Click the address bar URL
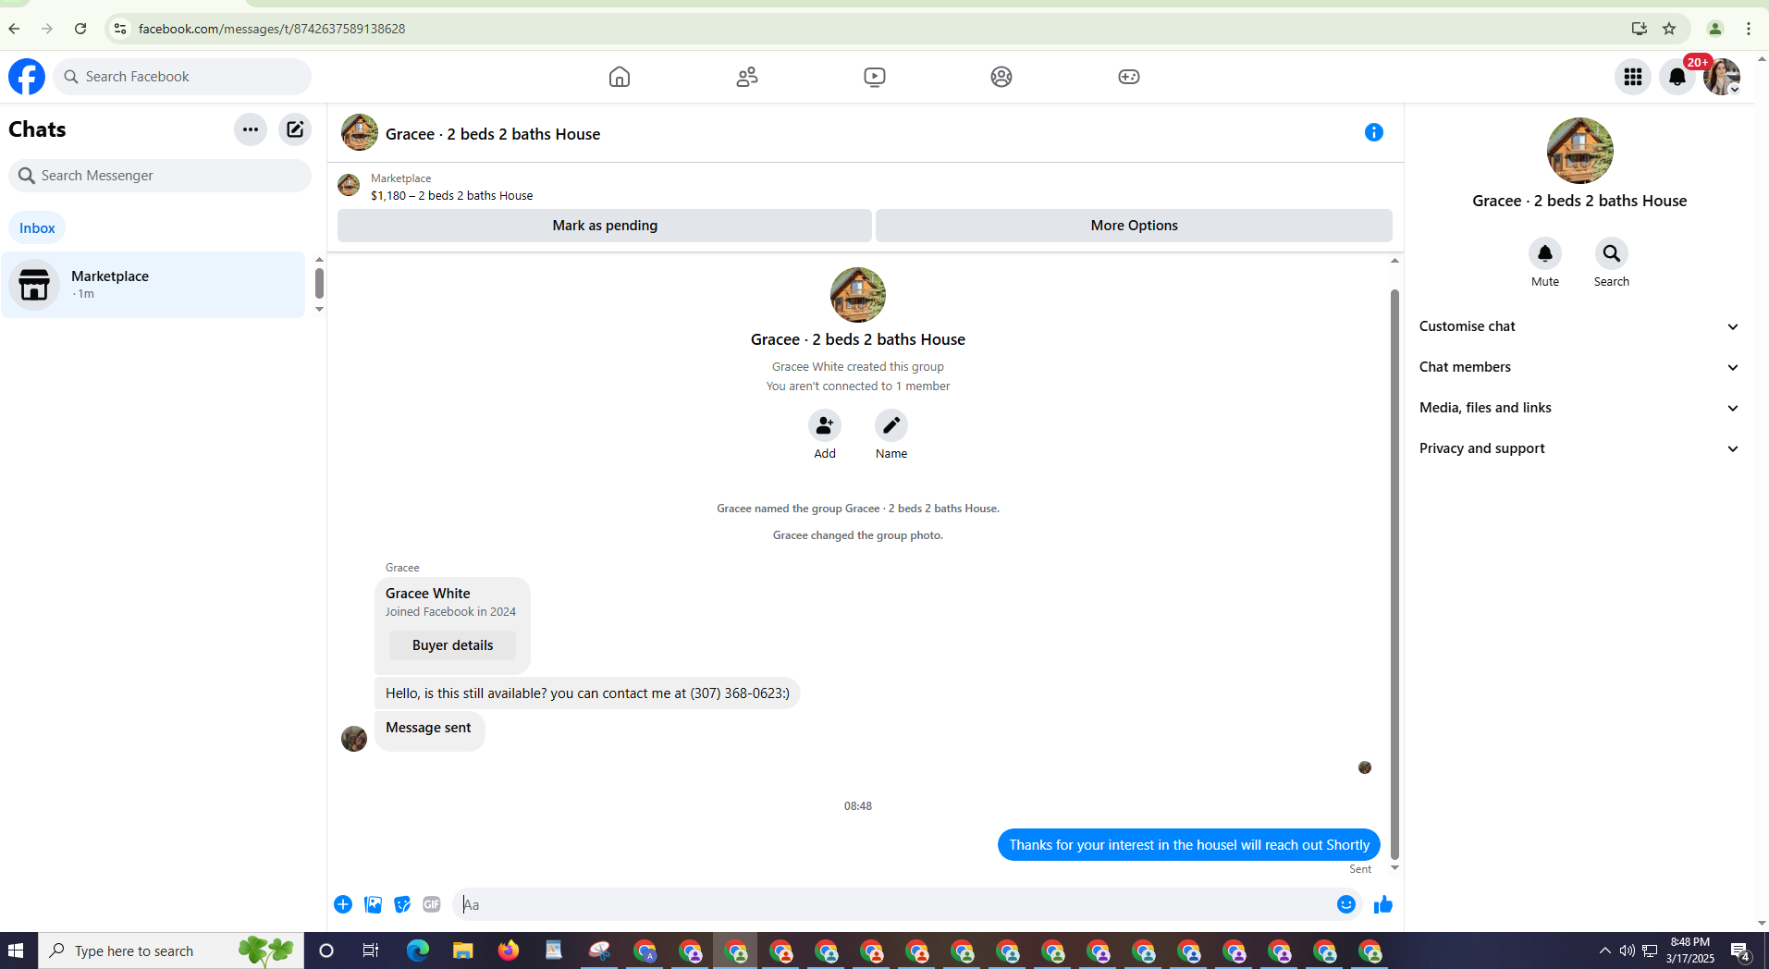Viewport: 1769px width, 969px height. click(272, 29)
